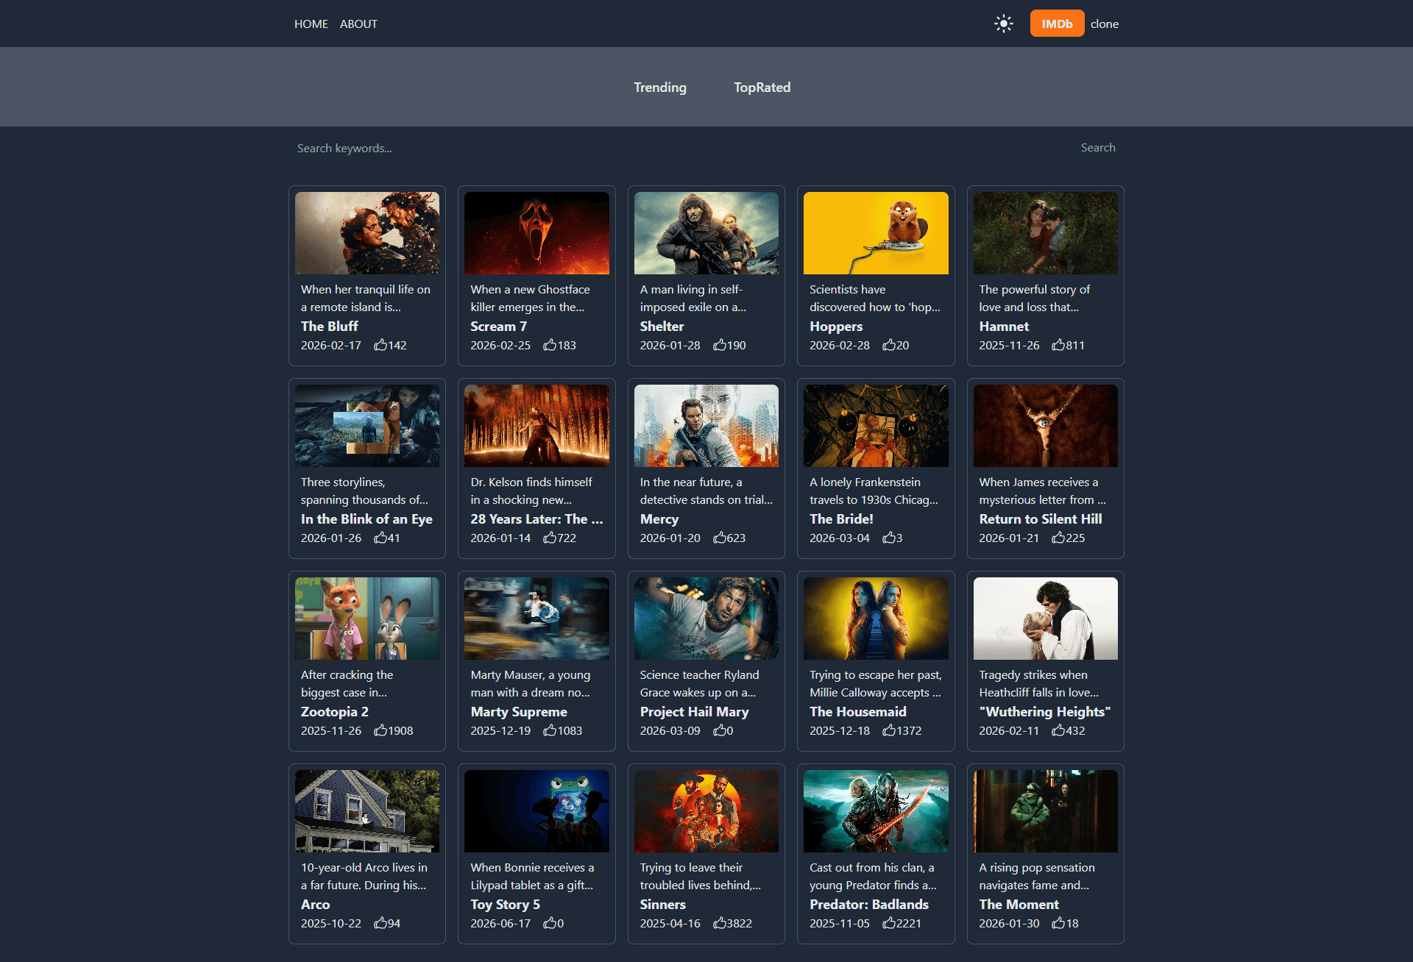Open the ABOUT page
The height and width of the screenshot is (962, 1413).
coord(358,24)
